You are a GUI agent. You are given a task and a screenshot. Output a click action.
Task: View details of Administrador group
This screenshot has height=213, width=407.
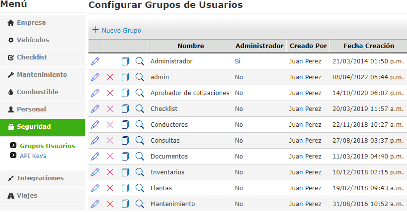(140, 61)
